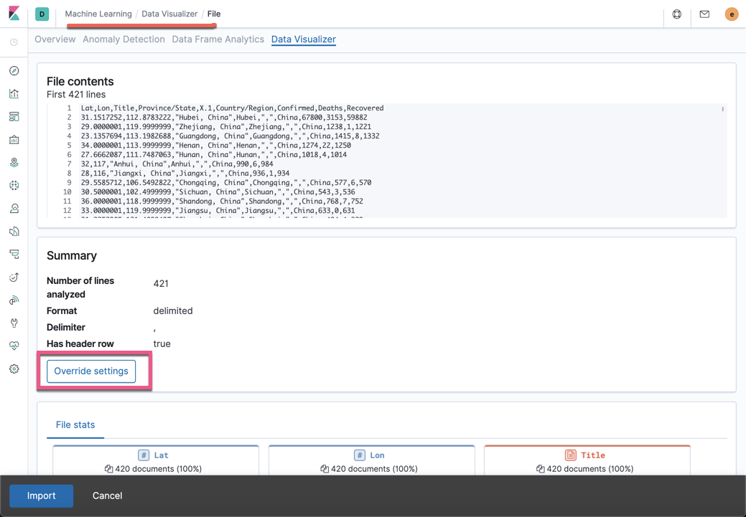746x517 pixels.
Task: Open the user avatar menu
Action: 732,14
